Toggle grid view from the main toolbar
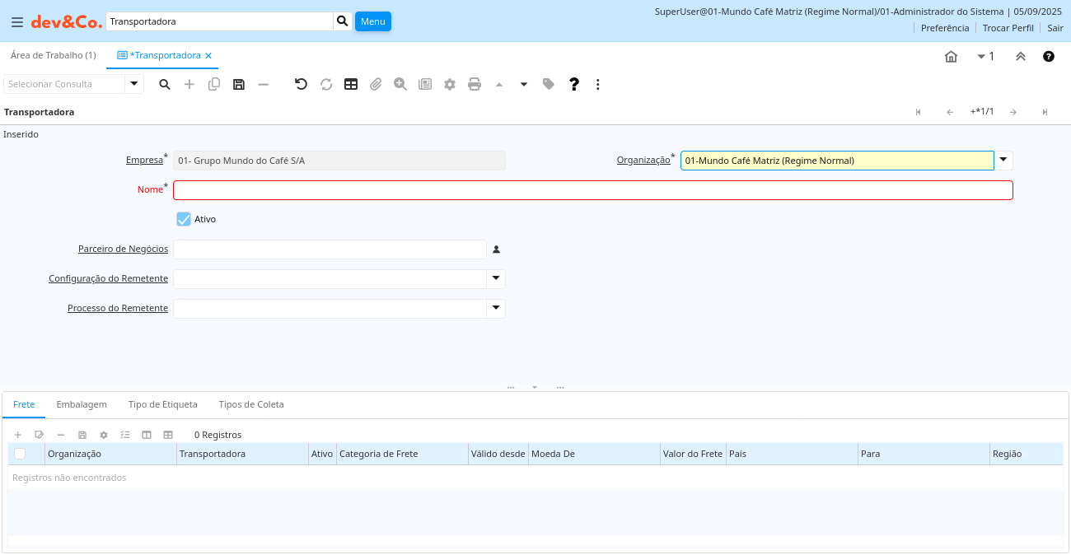 coord(351,84)
